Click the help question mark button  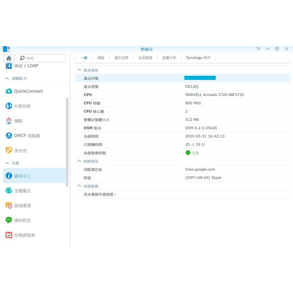click(x=258, y=49)
